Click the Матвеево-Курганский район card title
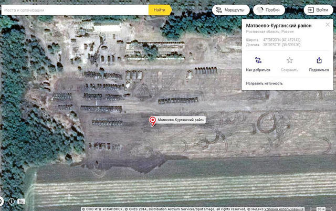336x211 pixels. [279, 25]
